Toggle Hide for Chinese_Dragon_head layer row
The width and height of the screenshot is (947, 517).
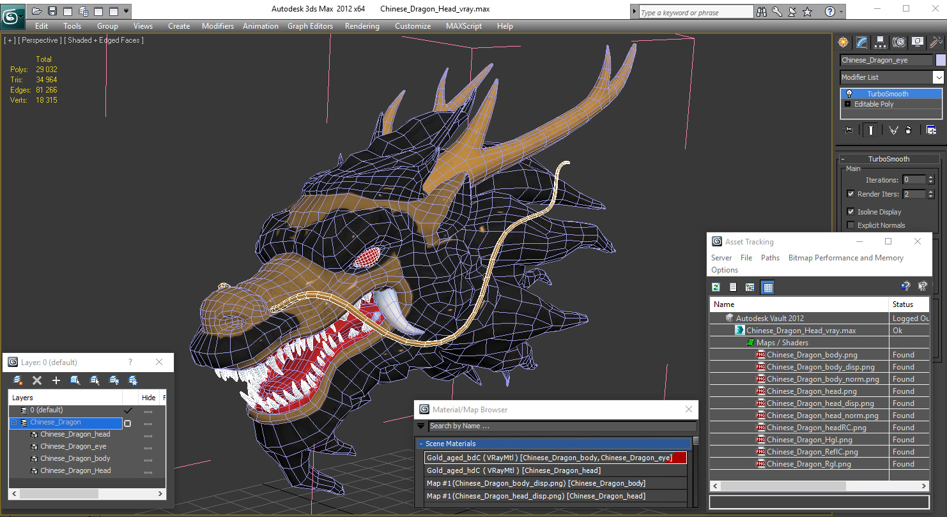click(148, 435)
